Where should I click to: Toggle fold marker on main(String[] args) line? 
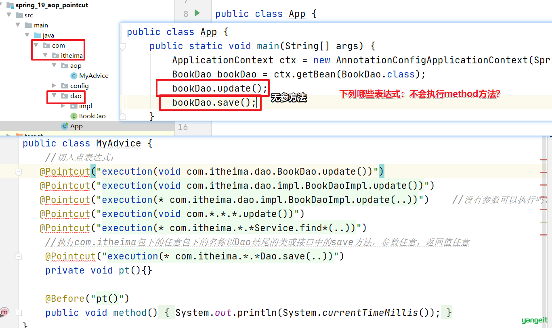coord(123,47)
